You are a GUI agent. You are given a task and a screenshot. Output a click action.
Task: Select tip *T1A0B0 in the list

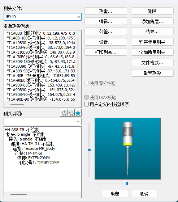coord(40,33)
